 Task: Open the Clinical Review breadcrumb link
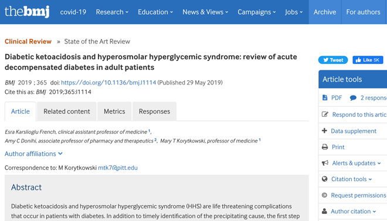[28, 42]
